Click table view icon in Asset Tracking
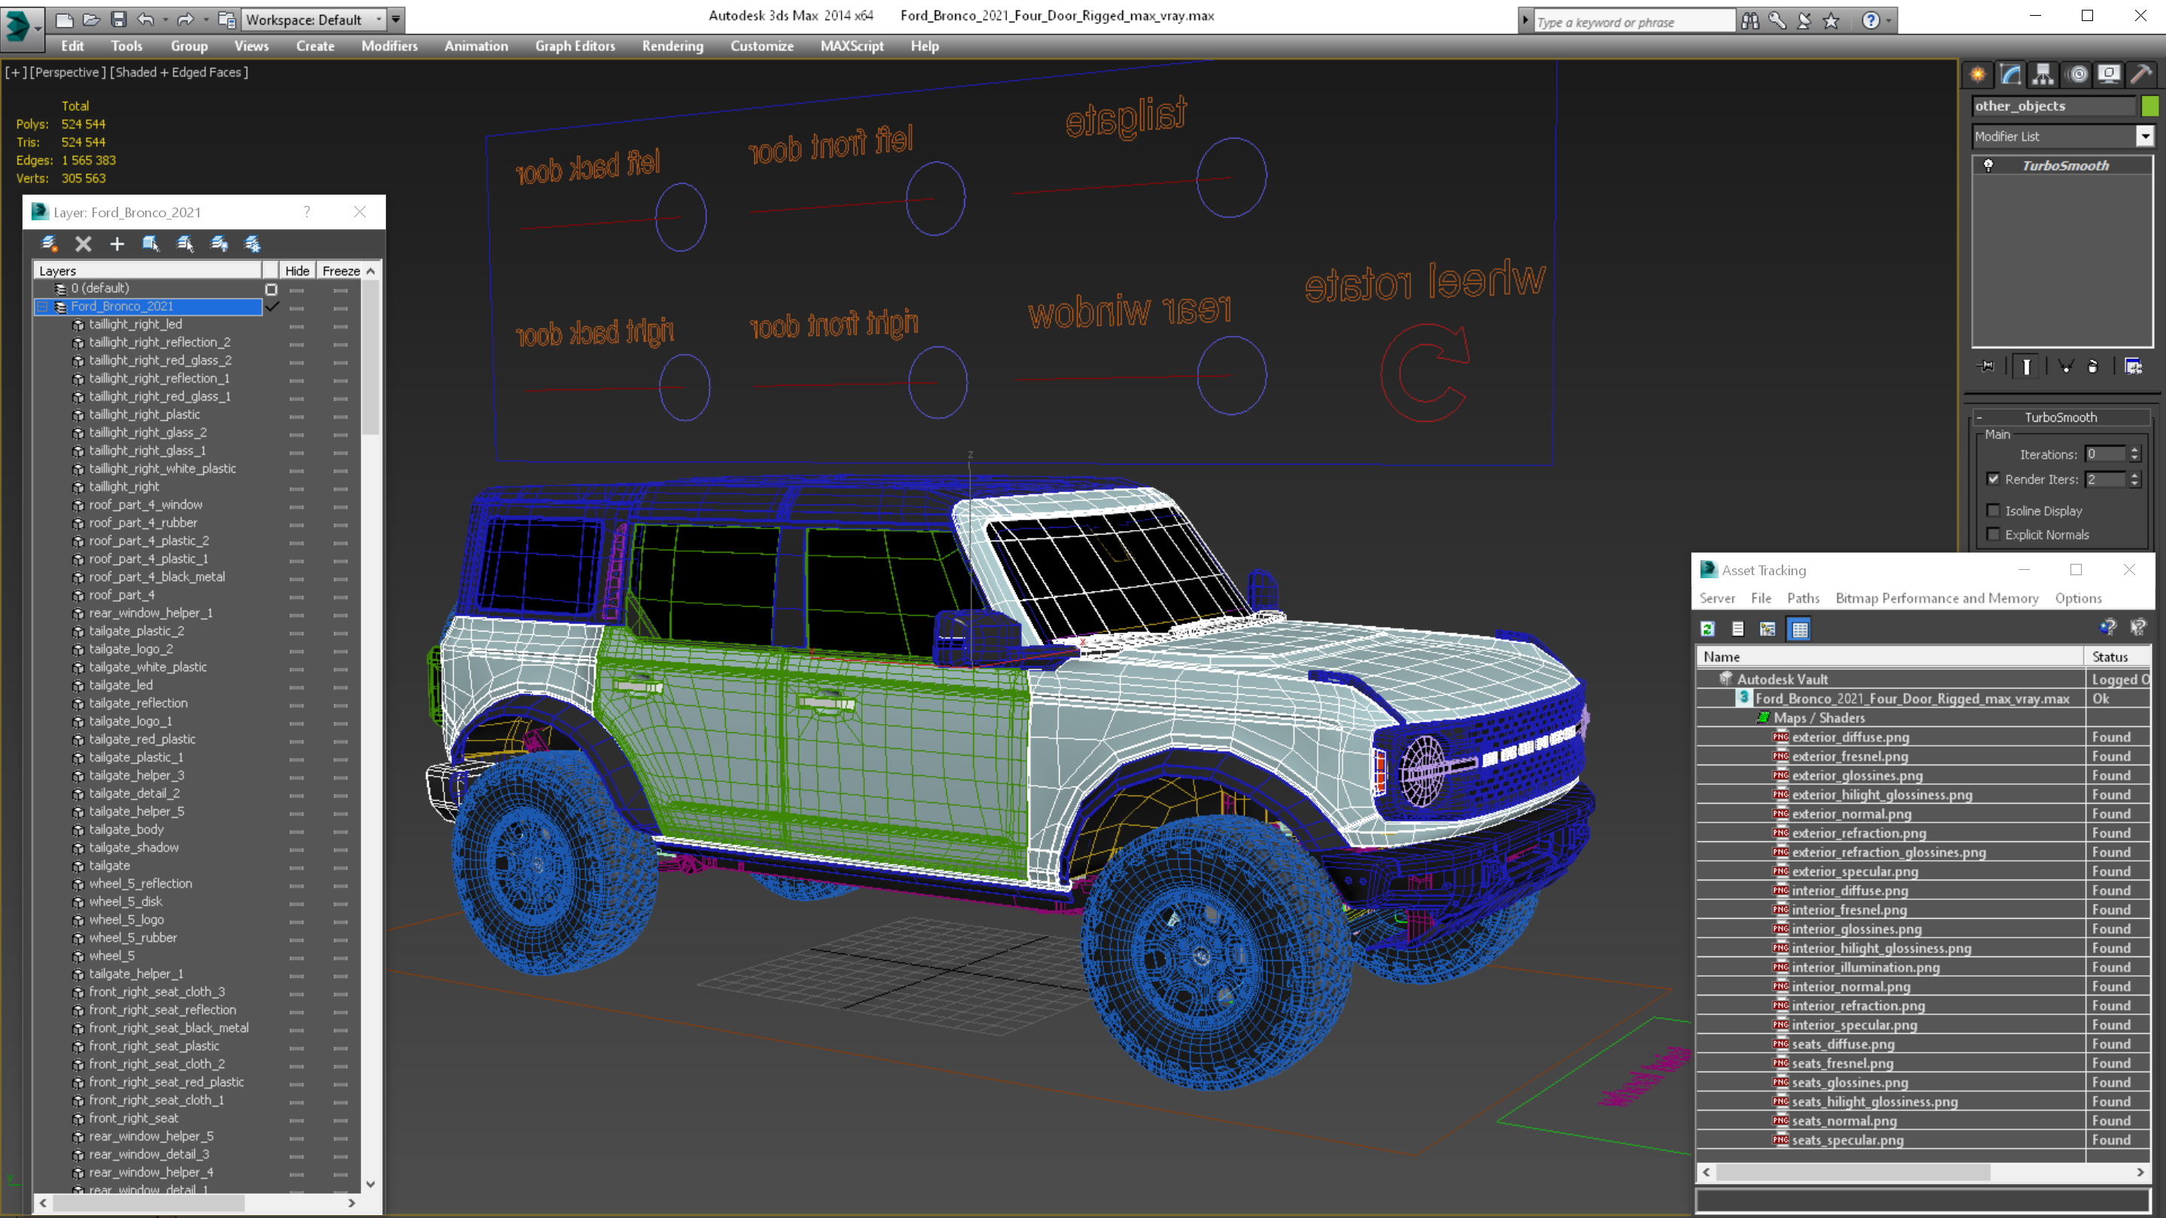Viewport: 2166px width, 1218px height. pyautogui.click(x=1800, y=629)
